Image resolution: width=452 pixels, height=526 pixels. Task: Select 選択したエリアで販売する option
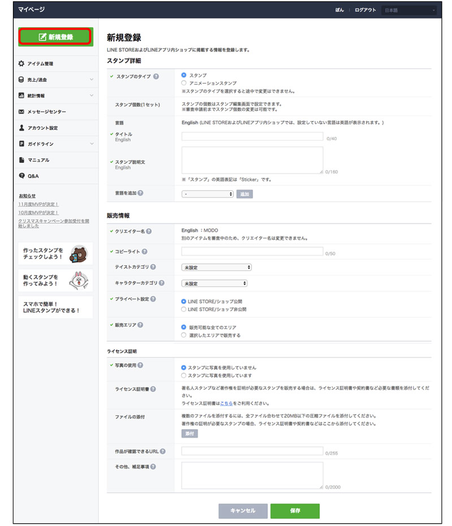coord(184,335)
